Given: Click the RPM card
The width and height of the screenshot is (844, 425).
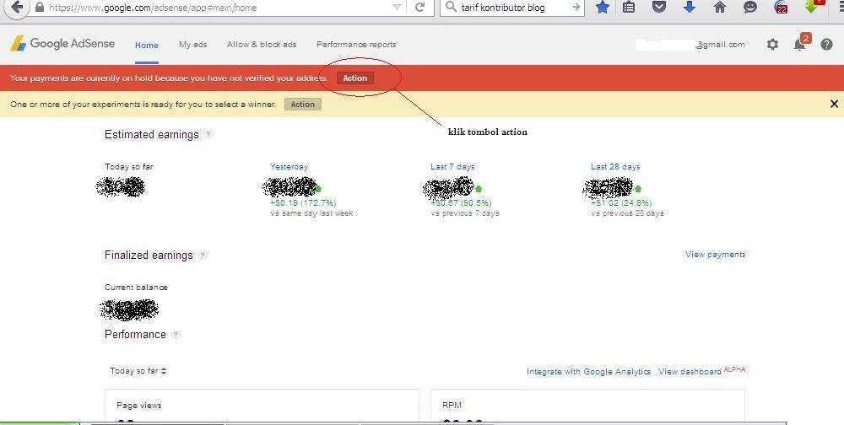Looking at the screenshot, I should click(x=587, y=406).
